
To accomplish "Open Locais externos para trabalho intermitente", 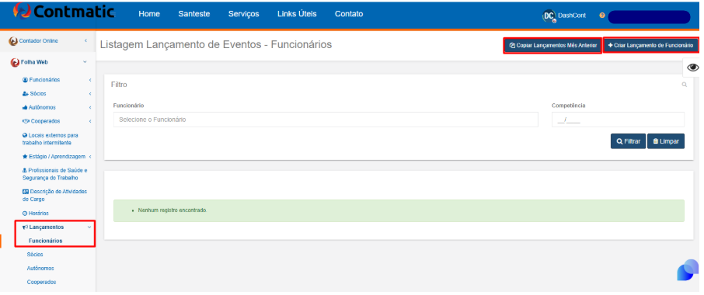I will pyautogui.click(x=50, y=139).
